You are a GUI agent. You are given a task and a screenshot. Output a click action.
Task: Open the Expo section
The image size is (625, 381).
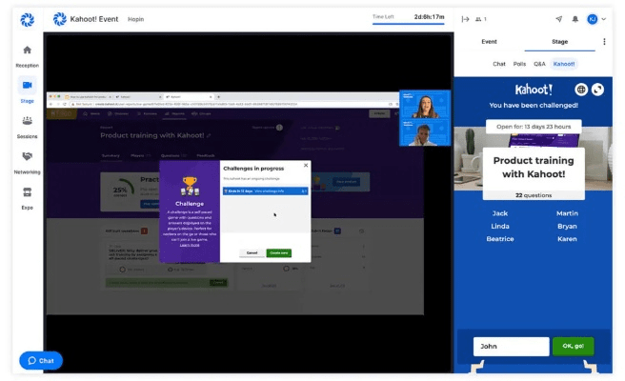[27, 197]
